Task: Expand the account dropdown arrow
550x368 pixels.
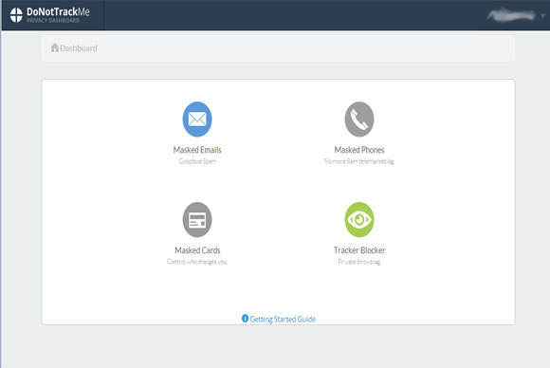Action: (x=542, y=16)
